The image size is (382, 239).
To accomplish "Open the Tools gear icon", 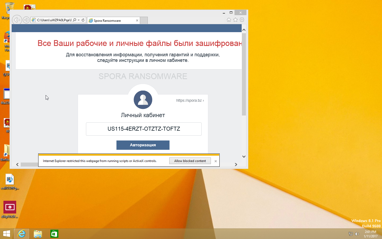I will coord(242,20).
